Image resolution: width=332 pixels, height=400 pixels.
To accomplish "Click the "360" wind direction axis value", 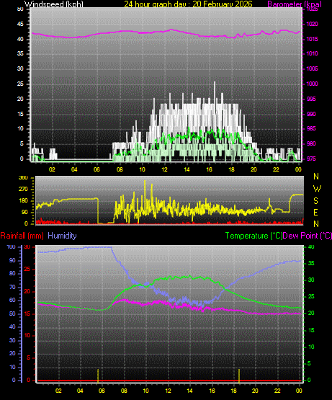I will pos(23,178).
